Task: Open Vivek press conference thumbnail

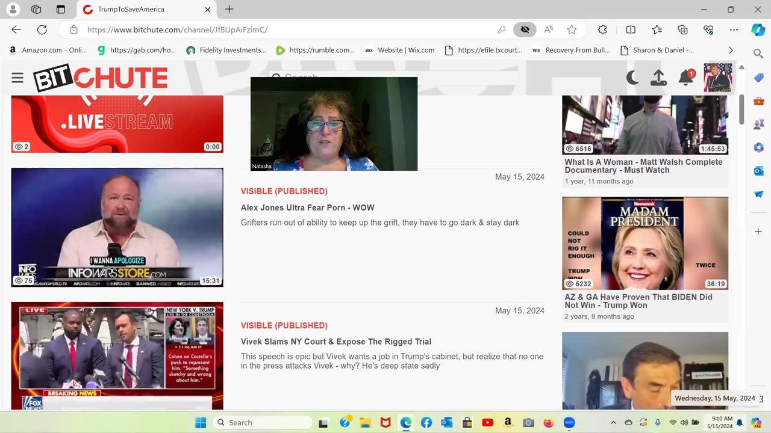Action: click(117, 356)
